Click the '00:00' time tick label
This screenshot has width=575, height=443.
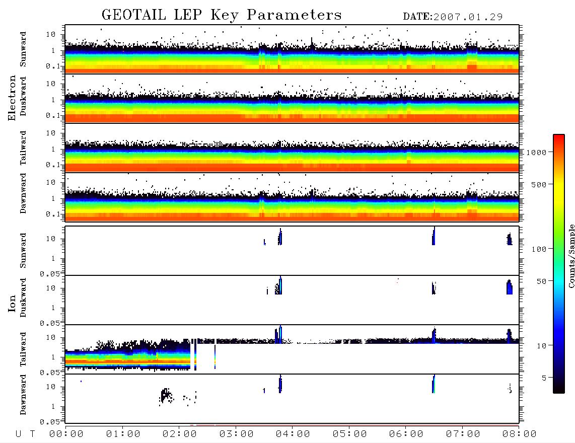tap(66, 434)
